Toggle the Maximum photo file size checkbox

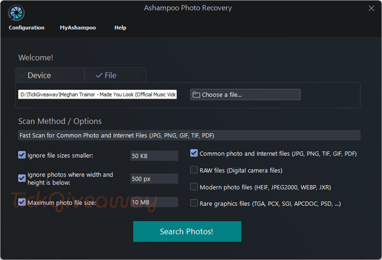tap(22, 202)
